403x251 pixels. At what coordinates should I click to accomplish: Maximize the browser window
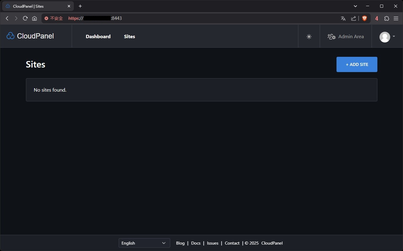coord(382,6)
